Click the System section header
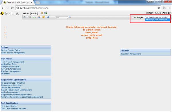 (26, 47)
